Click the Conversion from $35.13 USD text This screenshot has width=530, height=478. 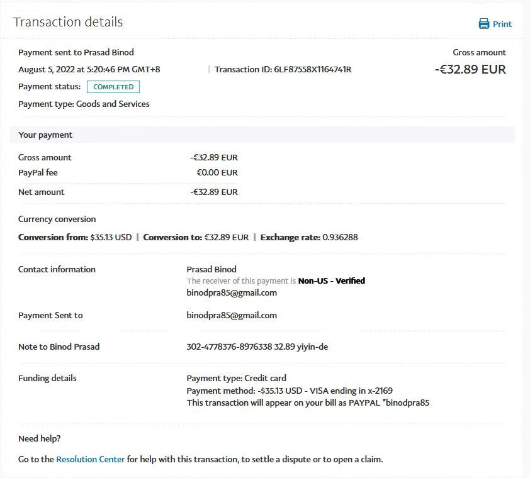coord(75,238)
